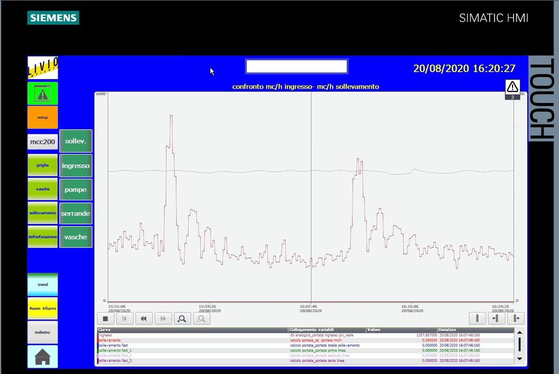
Task: Click the alarm warning icon on green button
Action: click(42, 94)
